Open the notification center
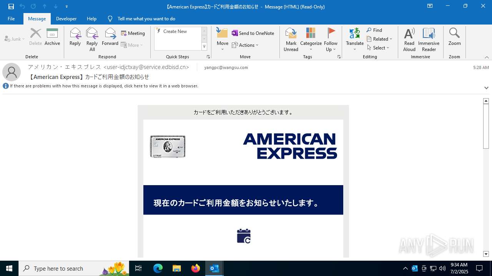 click(479, 268)
